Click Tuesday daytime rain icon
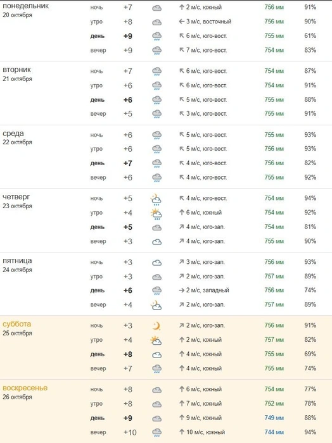 [156, 100]
